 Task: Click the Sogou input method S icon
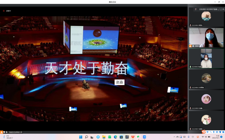click(204, 132)
